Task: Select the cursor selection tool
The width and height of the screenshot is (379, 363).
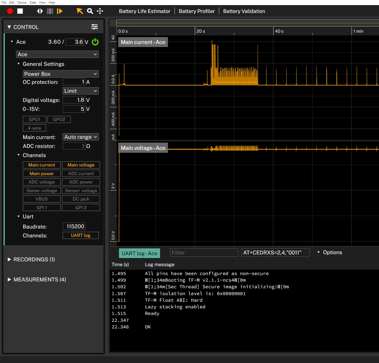Action: tap(80, 11)
